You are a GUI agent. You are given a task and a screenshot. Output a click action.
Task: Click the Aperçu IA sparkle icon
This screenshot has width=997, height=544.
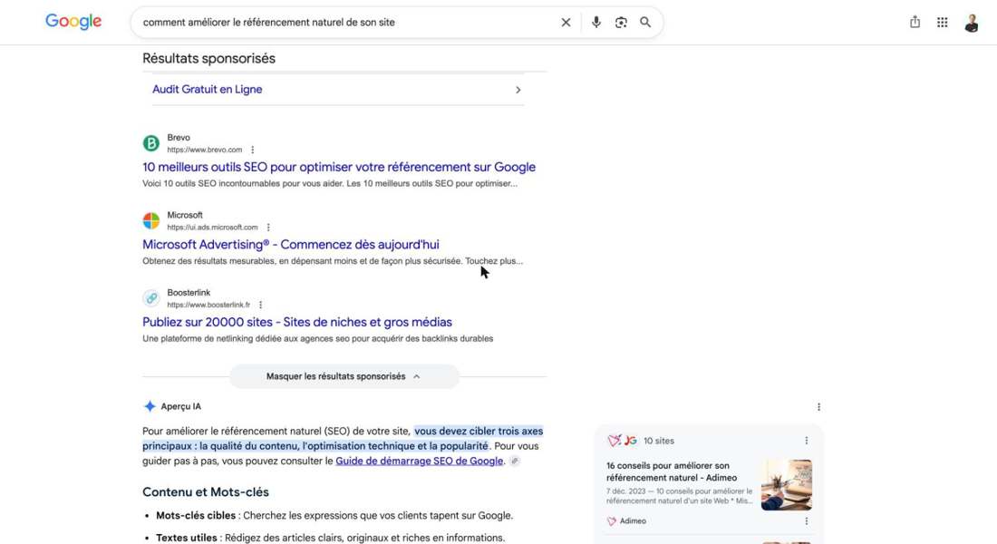tap(150, 406)
